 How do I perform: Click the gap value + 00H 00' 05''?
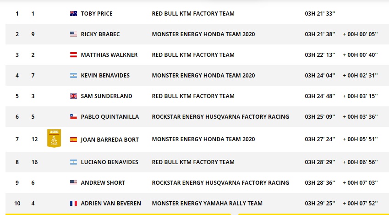(360, 34)
